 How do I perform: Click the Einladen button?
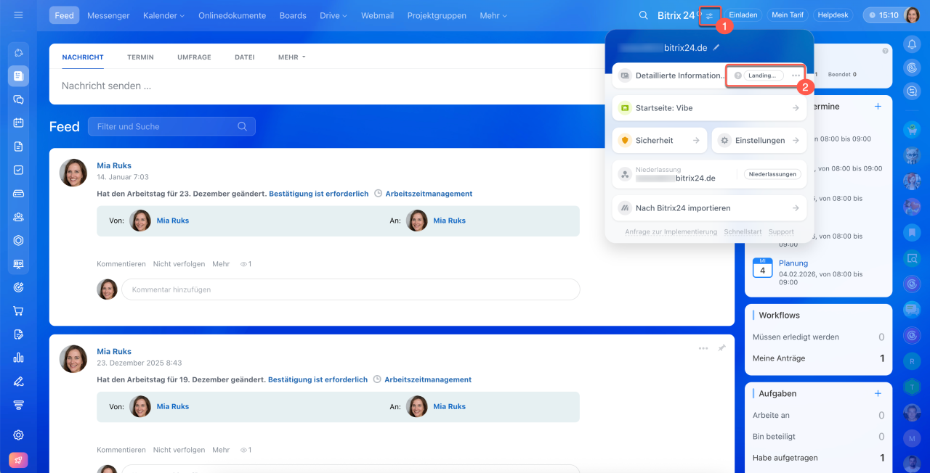(743, 15)
